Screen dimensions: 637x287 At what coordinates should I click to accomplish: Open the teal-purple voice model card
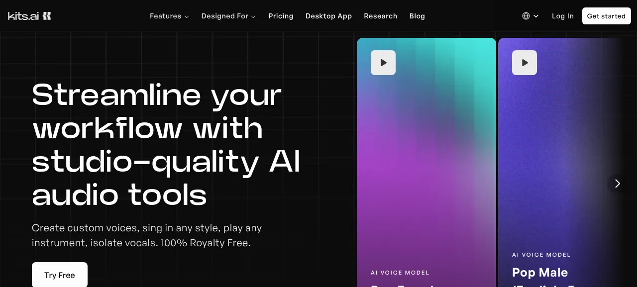click(x=426, y=162)
